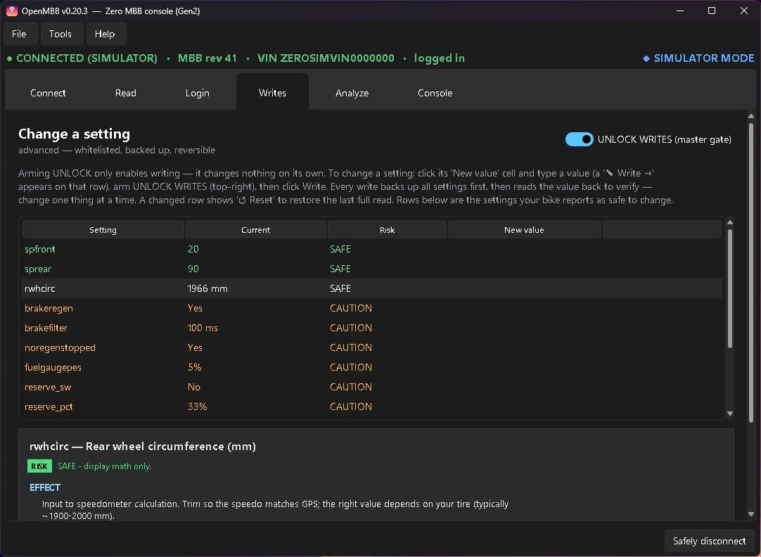
Task: Click the settings table vertical scrollbar thumb
Action: coord(730,288)
